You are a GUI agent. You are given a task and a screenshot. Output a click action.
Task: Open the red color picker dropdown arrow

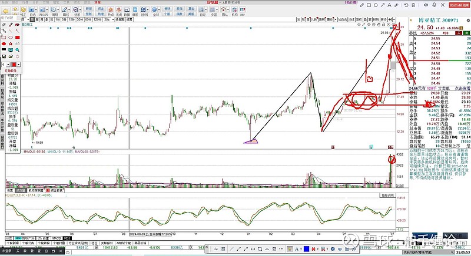tap(18, 65)
